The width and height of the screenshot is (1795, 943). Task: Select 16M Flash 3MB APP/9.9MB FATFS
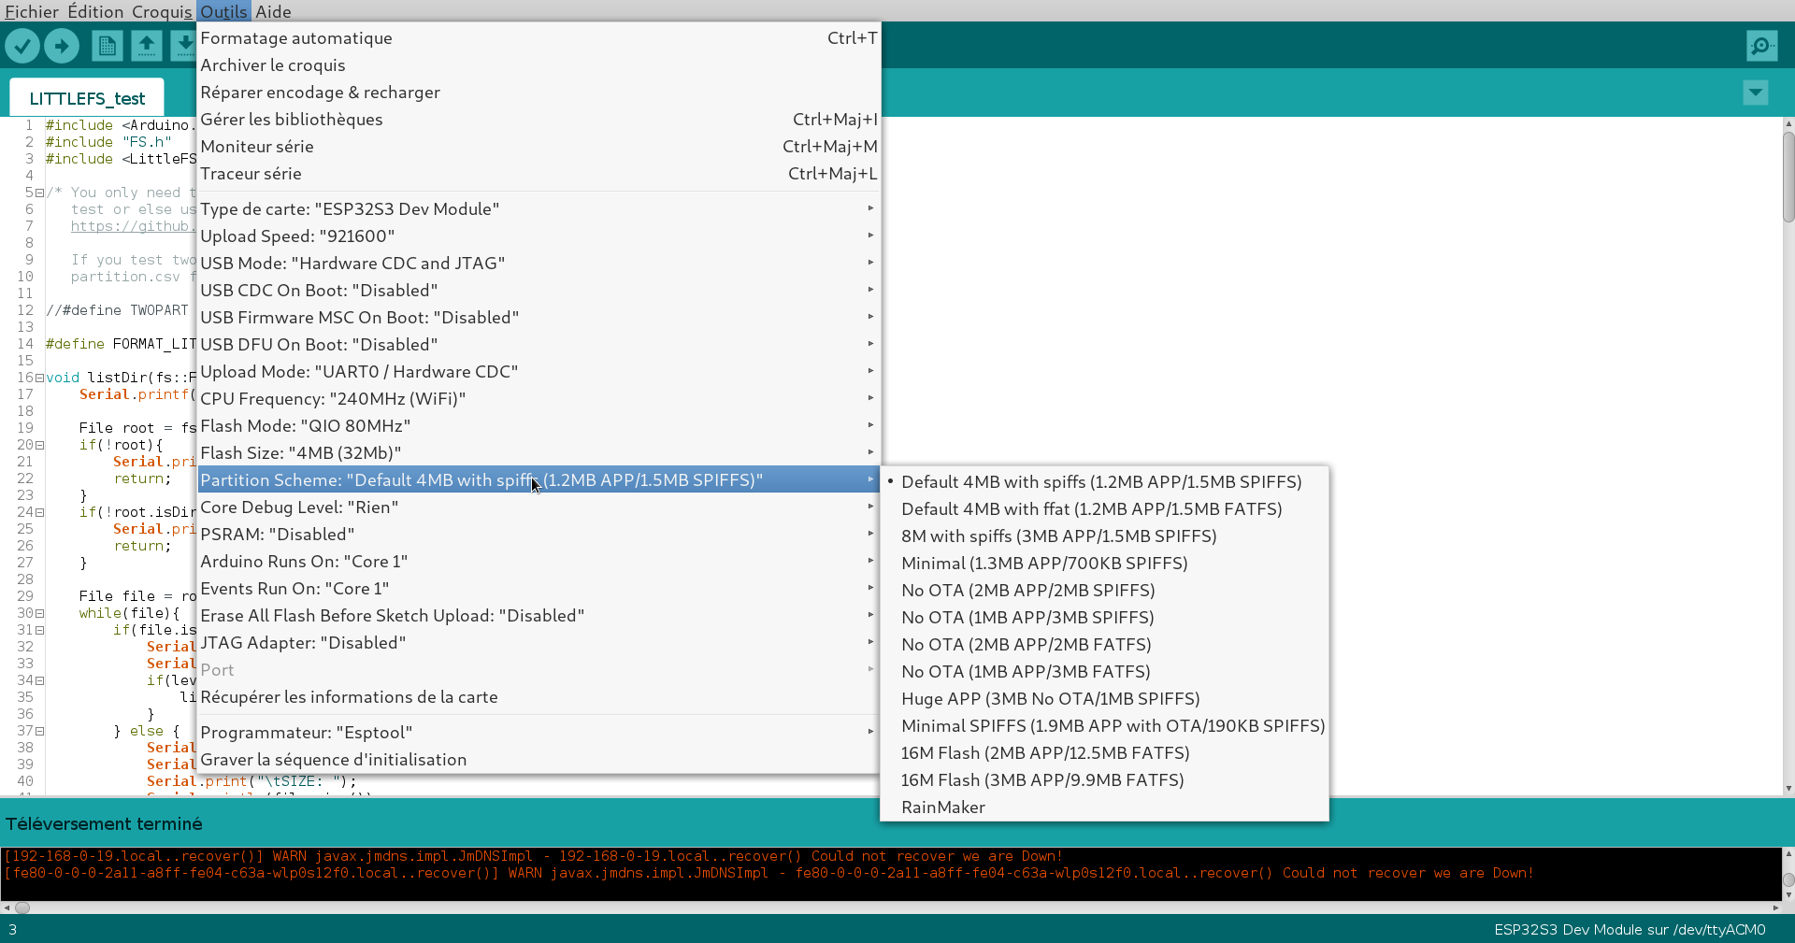coord(1104,780)
